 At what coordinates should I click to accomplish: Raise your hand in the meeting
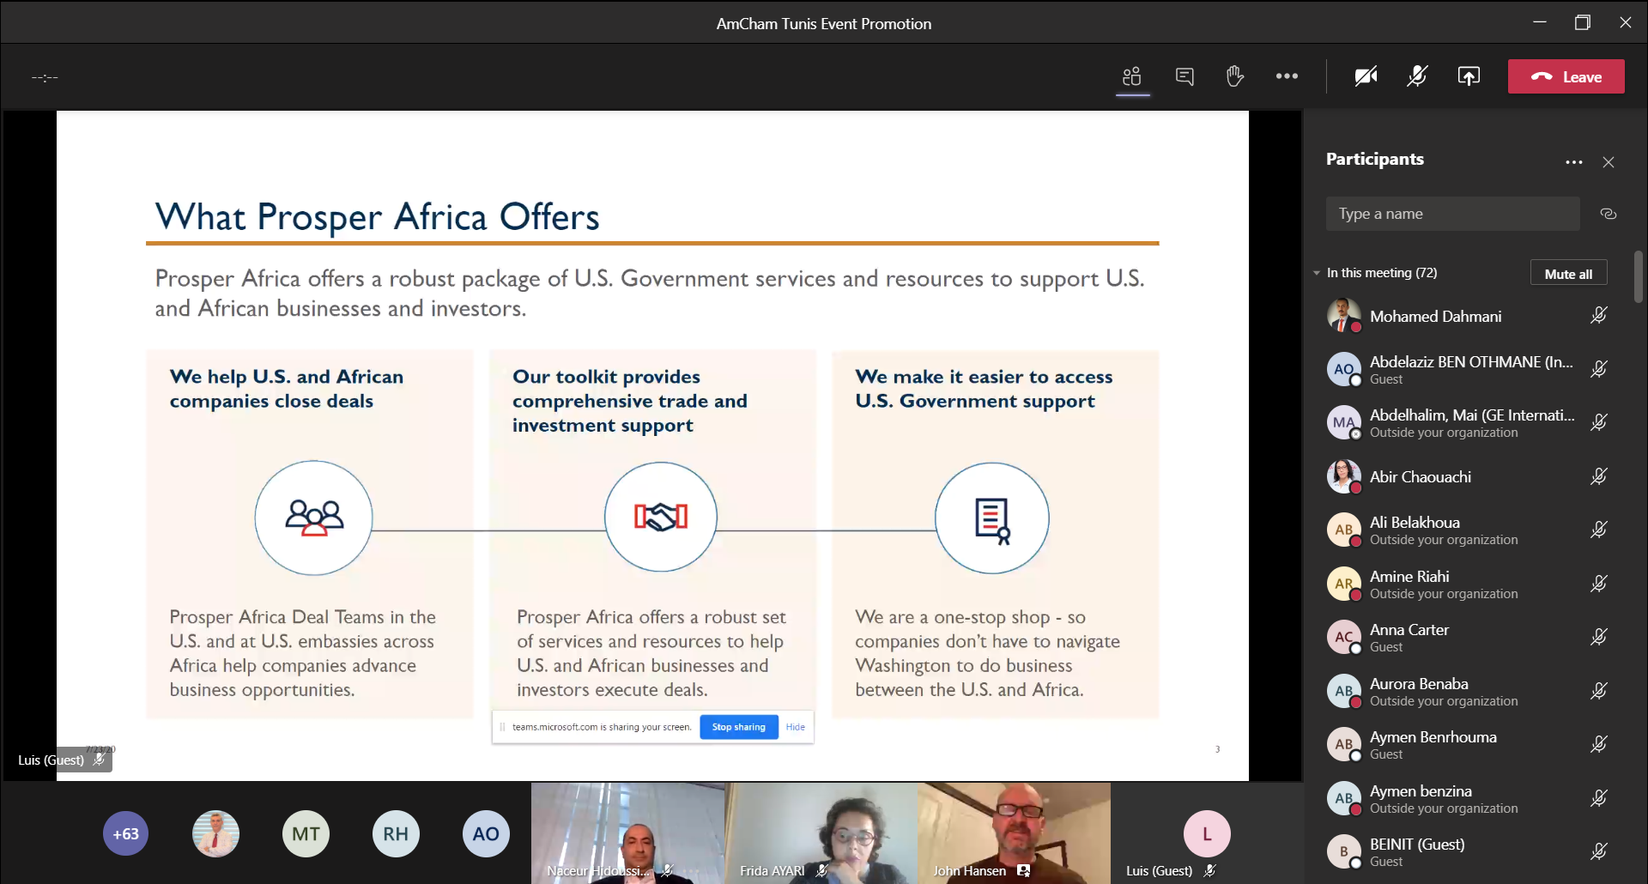[1235, 76]
